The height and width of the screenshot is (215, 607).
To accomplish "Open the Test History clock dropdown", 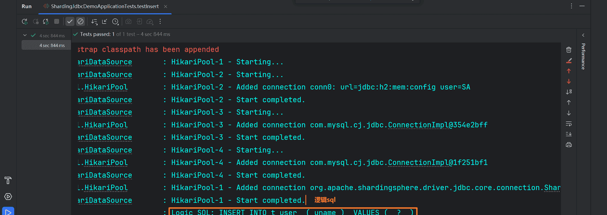I will coord(116,22).
